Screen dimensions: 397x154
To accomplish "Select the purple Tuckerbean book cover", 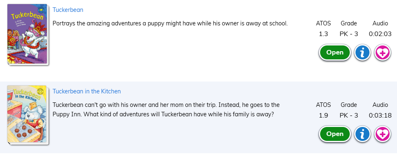I will pyautogui.click(x=28, y=34).
